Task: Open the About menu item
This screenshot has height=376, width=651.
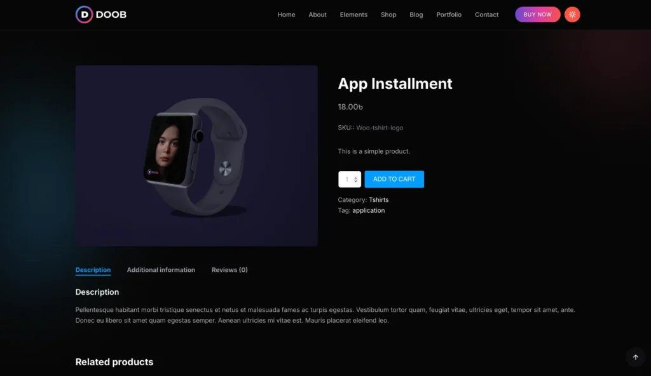Action: [x=317, y=15]
